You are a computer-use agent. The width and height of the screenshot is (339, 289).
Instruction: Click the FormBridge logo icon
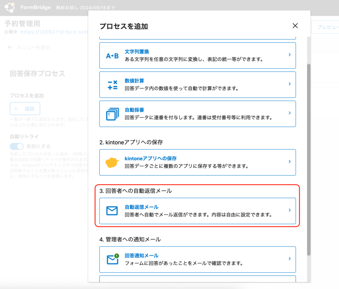point(10,7)
